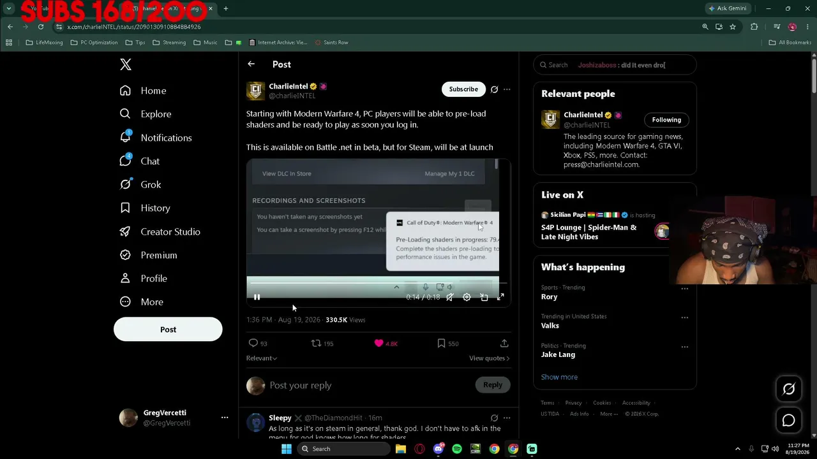Open File Explorer from the taskbar
Viewport: 817px width, 459px height.
(401, 449)
